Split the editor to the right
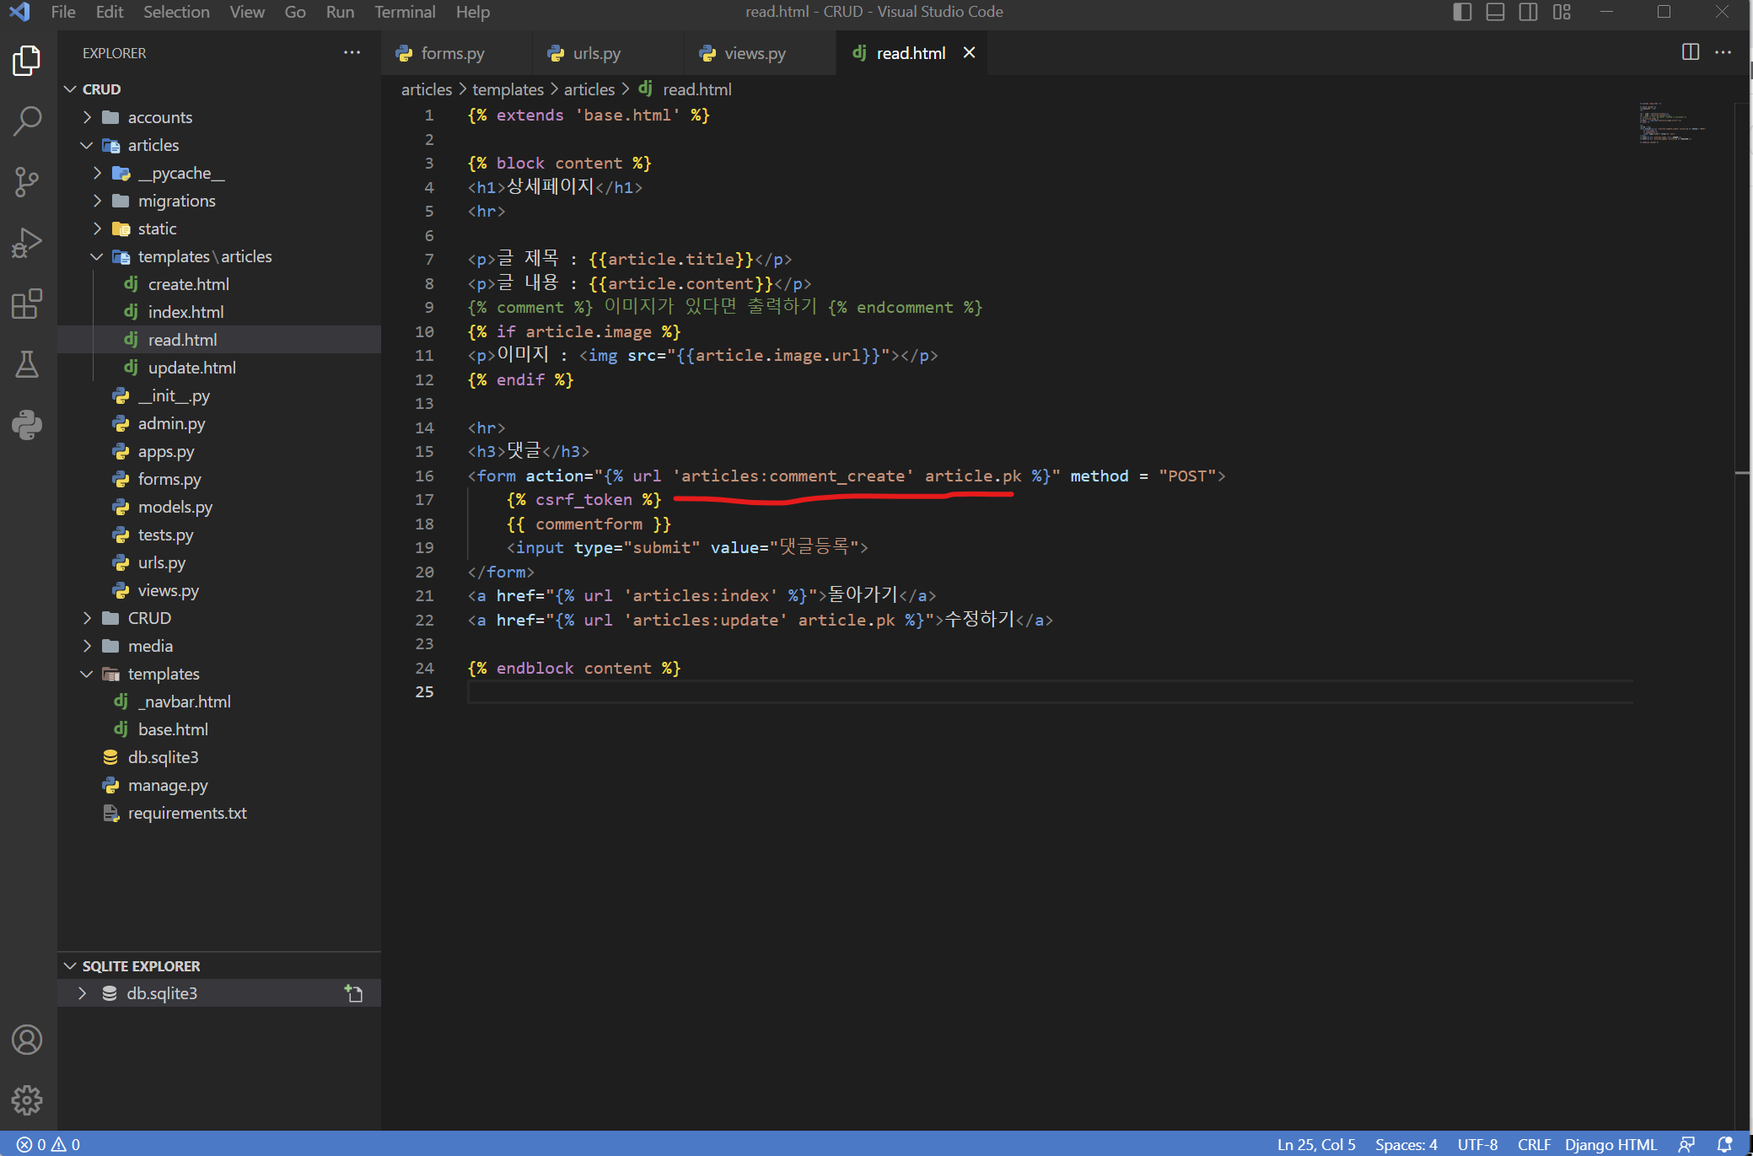The width and height of the screenshot is (1753, 1156). click(1691, 52)
